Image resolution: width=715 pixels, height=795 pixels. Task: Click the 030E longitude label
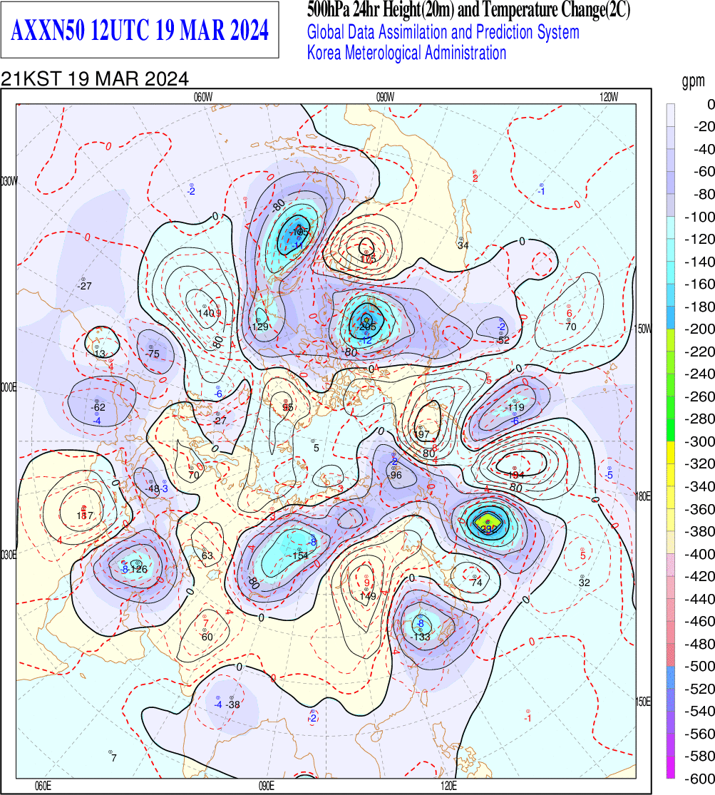9,555
